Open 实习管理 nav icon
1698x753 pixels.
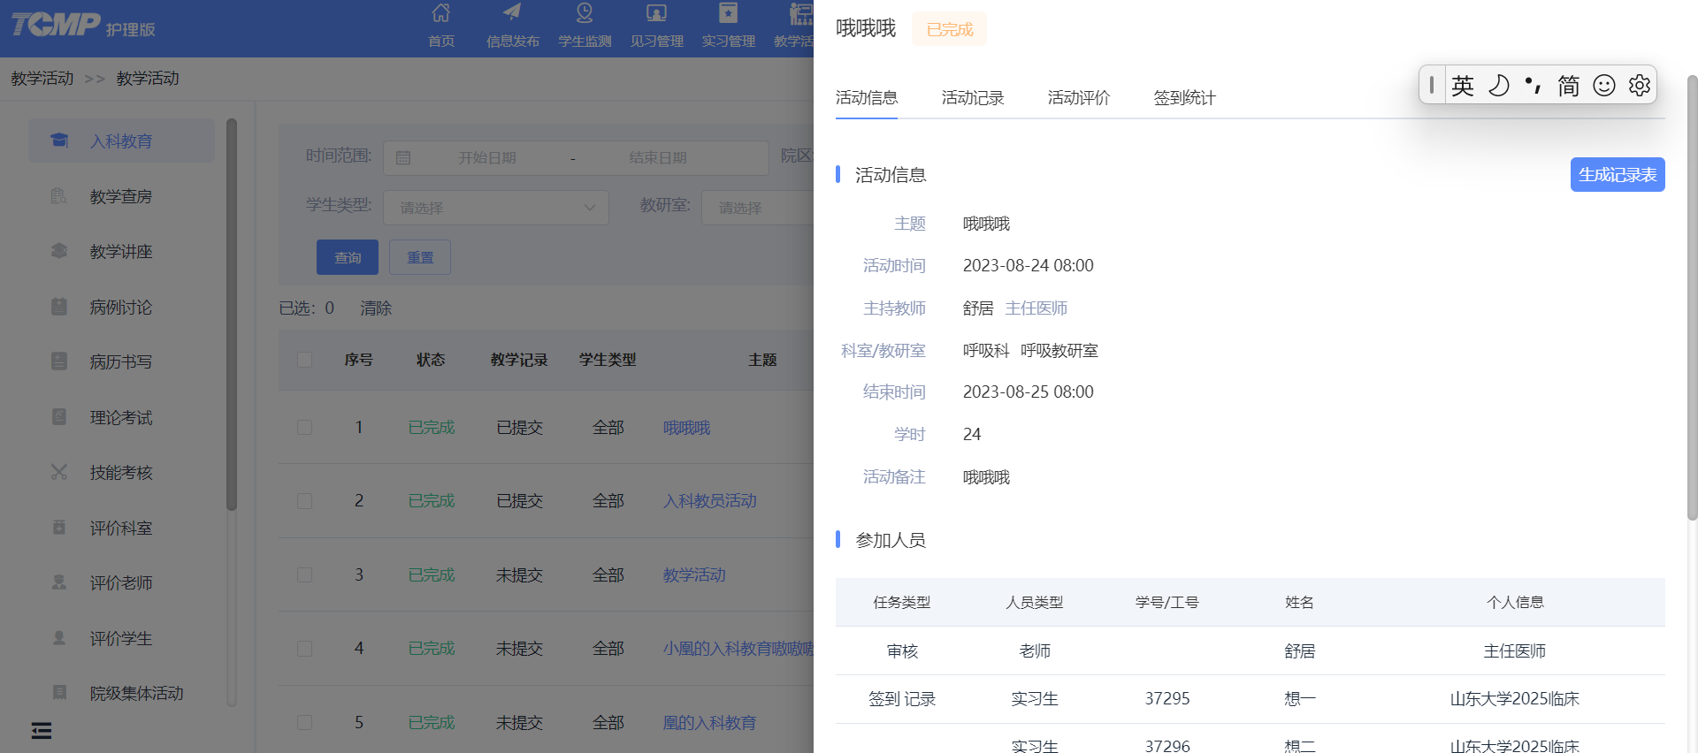coord(728,13)
